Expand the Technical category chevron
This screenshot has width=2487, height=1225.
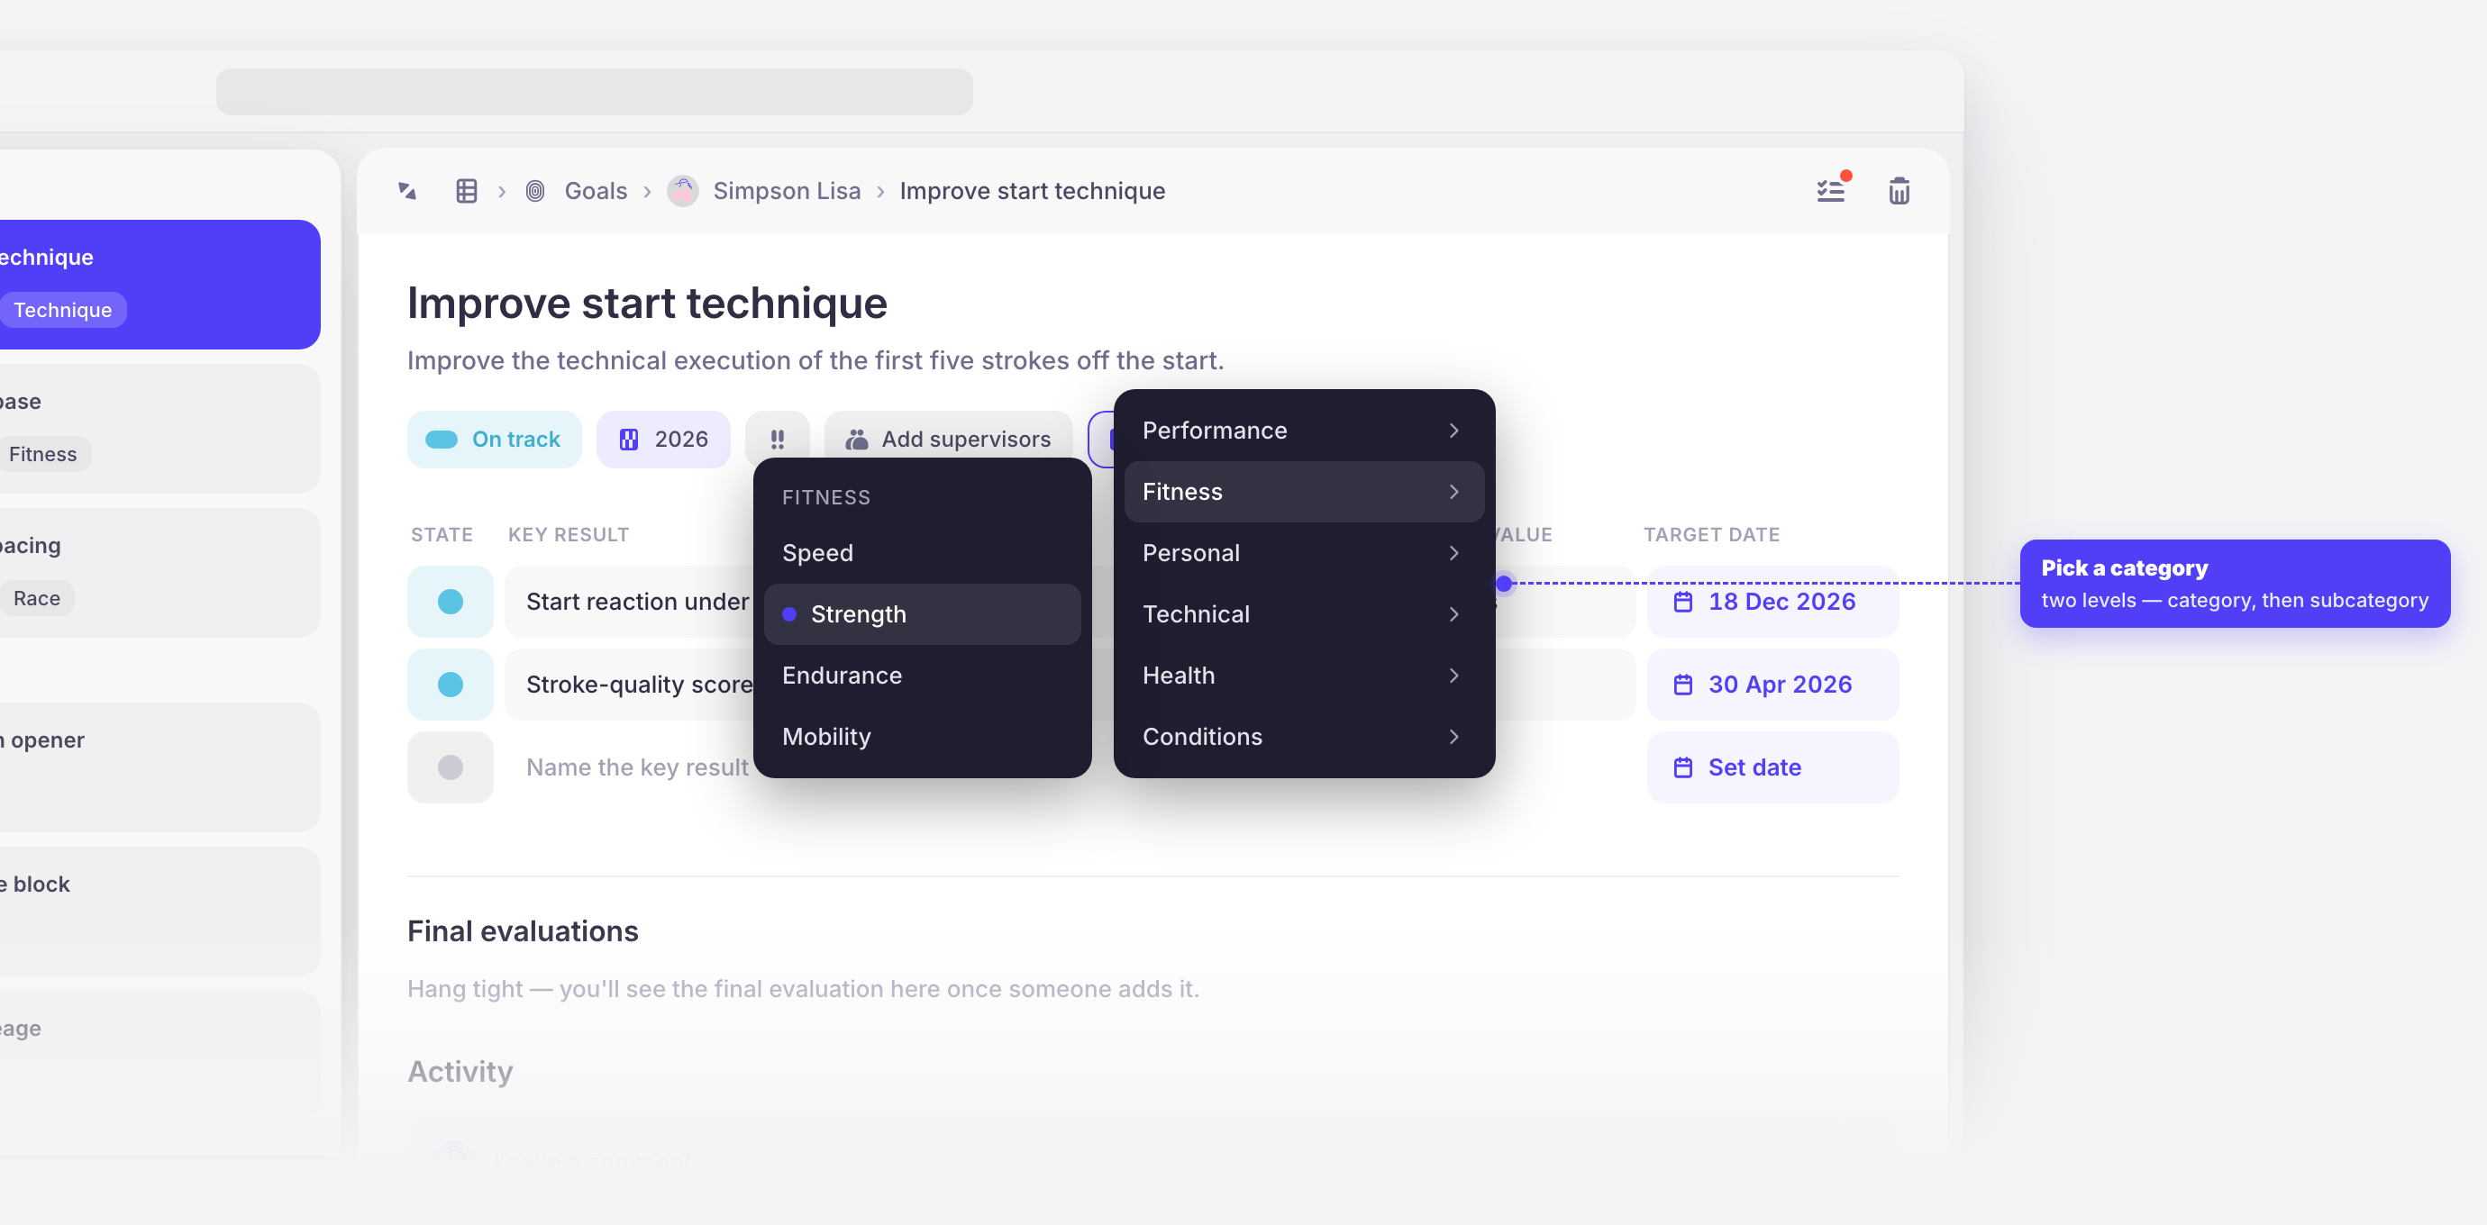coord(1454,614)
